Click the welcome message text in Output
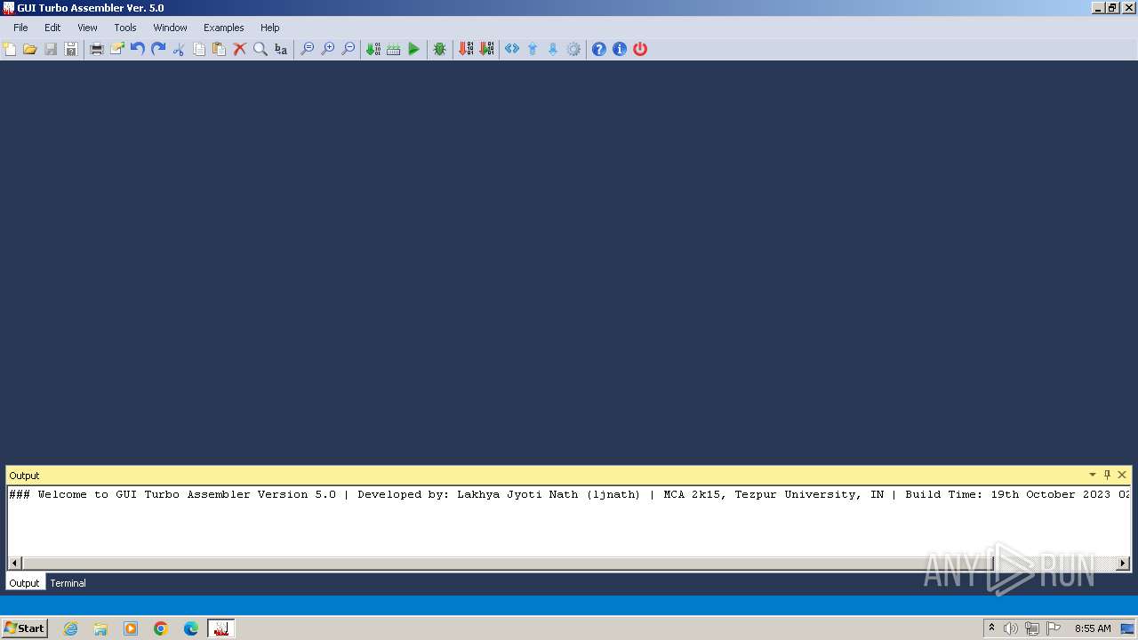The width and height of the screenshot is (1138, 640). pos(569,494)
